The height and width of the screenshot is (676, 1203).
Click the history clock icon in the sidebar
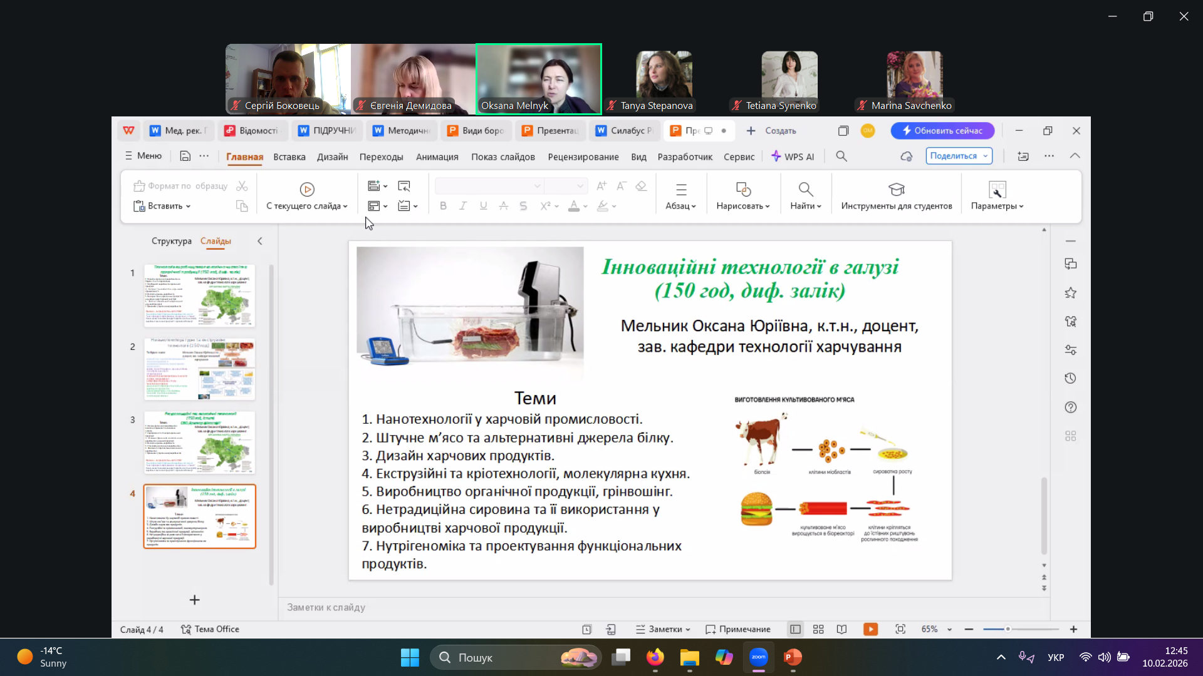click(1070, 378)
